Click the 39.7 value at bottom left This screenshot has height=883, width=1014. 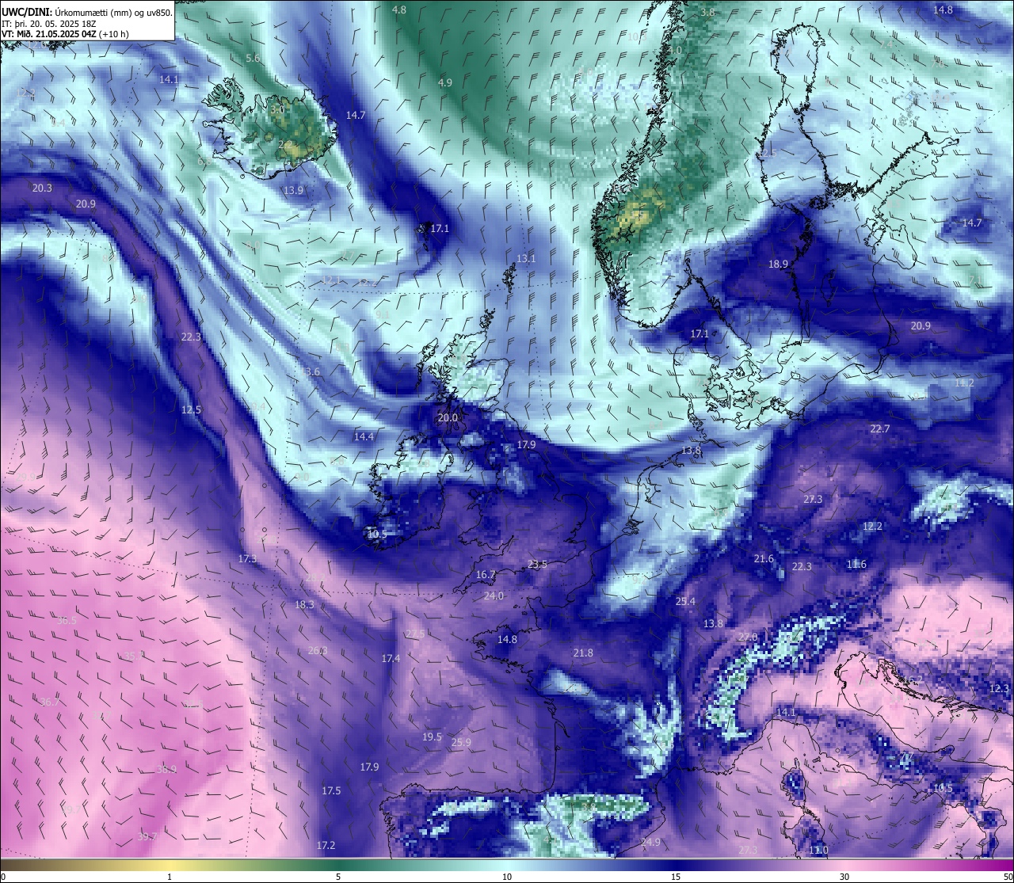point(147,835)
